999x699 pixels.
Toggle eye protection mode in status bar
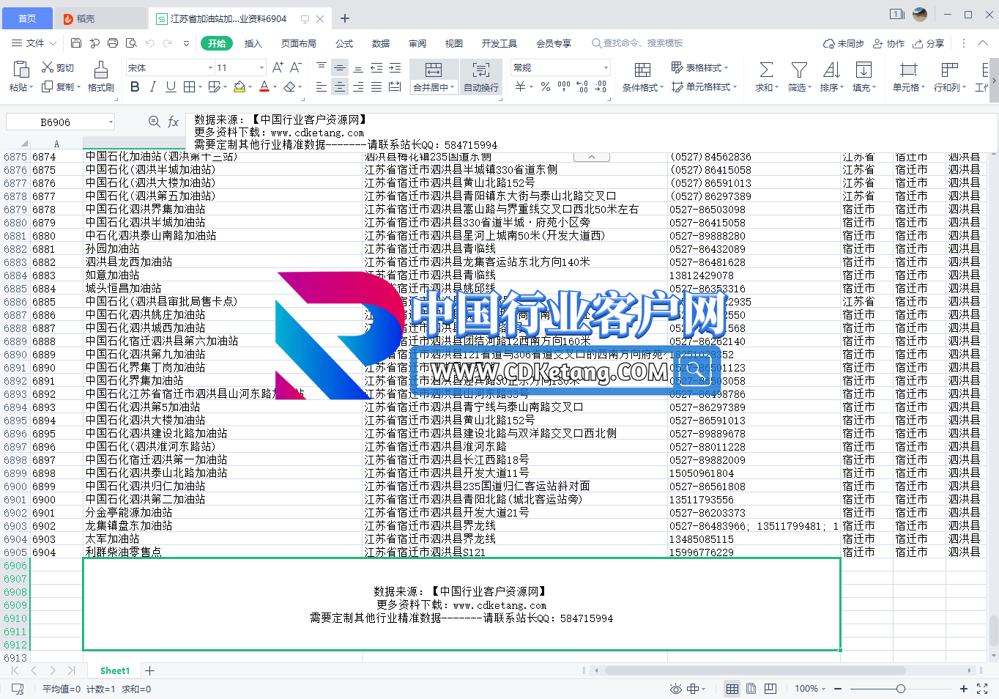(x=676, y=689)
